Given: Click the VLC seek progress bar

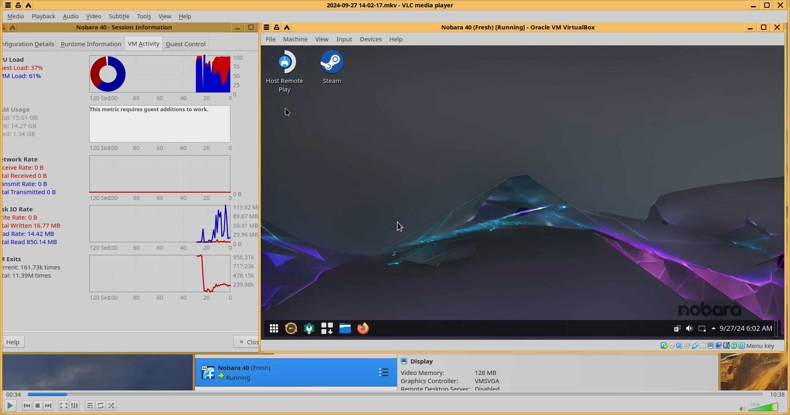Looking at the screenshot, I should pyautogui.click(x=395, y=395).
